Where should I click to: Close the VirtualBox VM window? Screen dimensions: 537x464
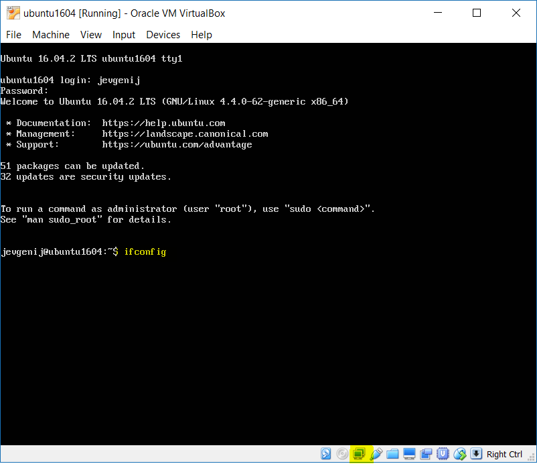pos(516,13)
